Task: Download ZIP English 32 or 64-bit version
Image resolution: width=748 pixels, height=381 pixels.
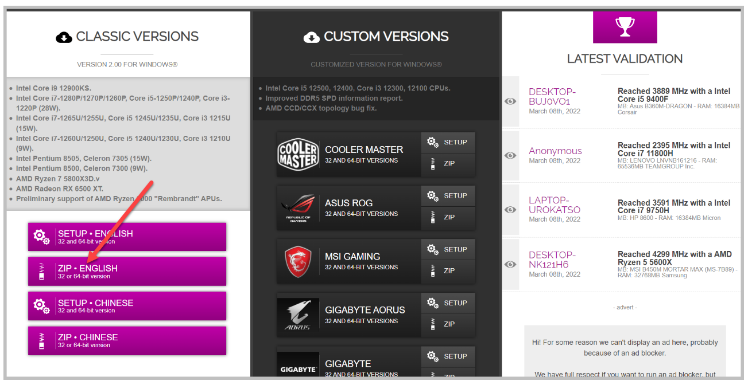Action: [127, 272]
